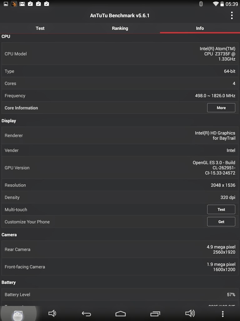
Task: Open the recent apps view
Action: pos(155,313)
